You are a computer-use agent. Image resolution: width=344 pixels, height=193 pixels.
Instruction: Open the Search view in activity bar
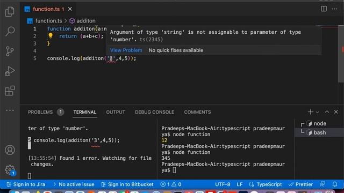tap(10, 31)
